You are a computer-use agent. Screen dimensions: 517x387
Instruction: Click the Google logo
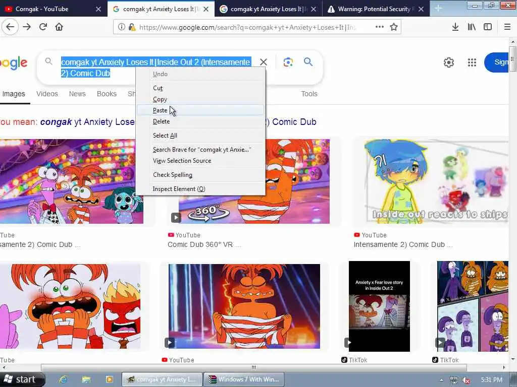pyautogui.click(x=13, y=63)
